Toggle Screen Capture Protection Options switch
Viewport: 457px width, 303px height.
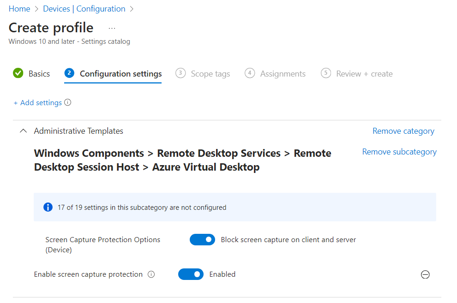[x=202, y=240]
